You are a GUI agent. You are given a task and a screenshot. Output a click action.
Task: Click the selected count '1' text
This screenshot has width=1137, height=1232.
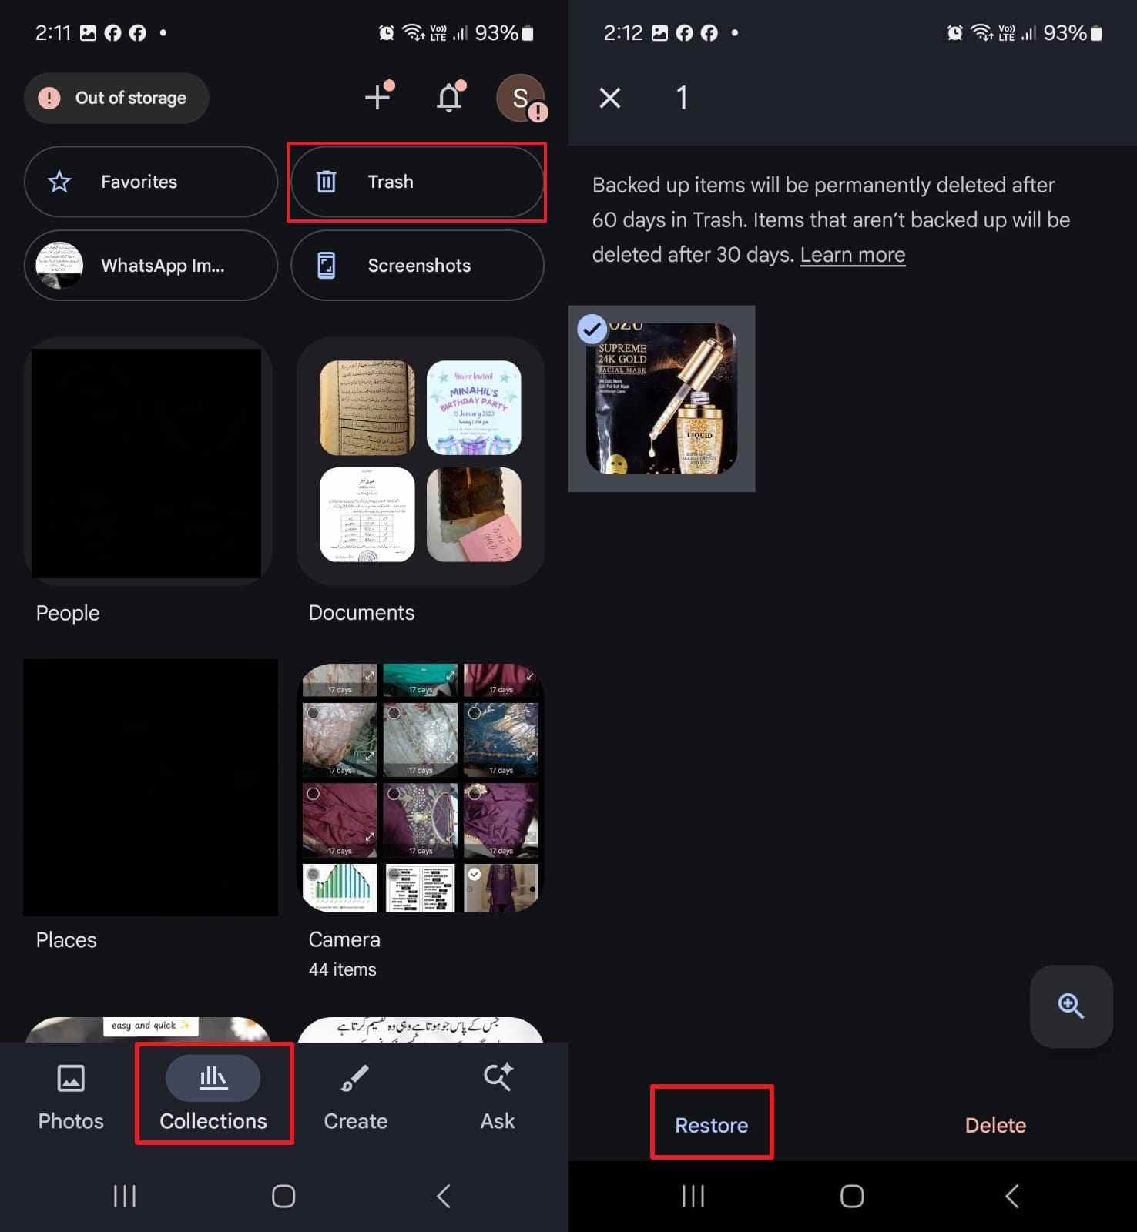(x=682, y=98)
